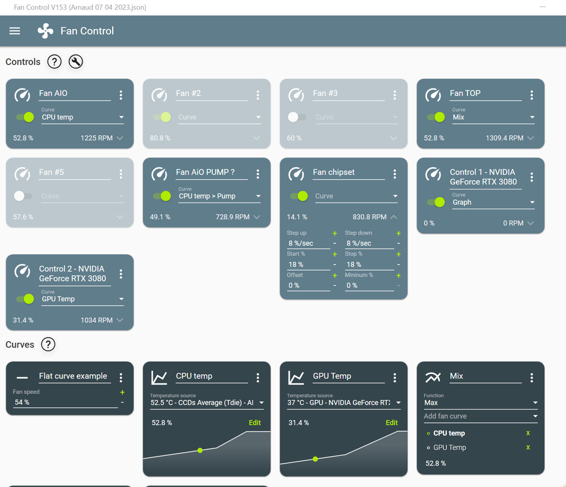Viewport: 566px width, 487px height.
Task: Open Fan chipset three-dot menu
Action: tap(395, 174)
